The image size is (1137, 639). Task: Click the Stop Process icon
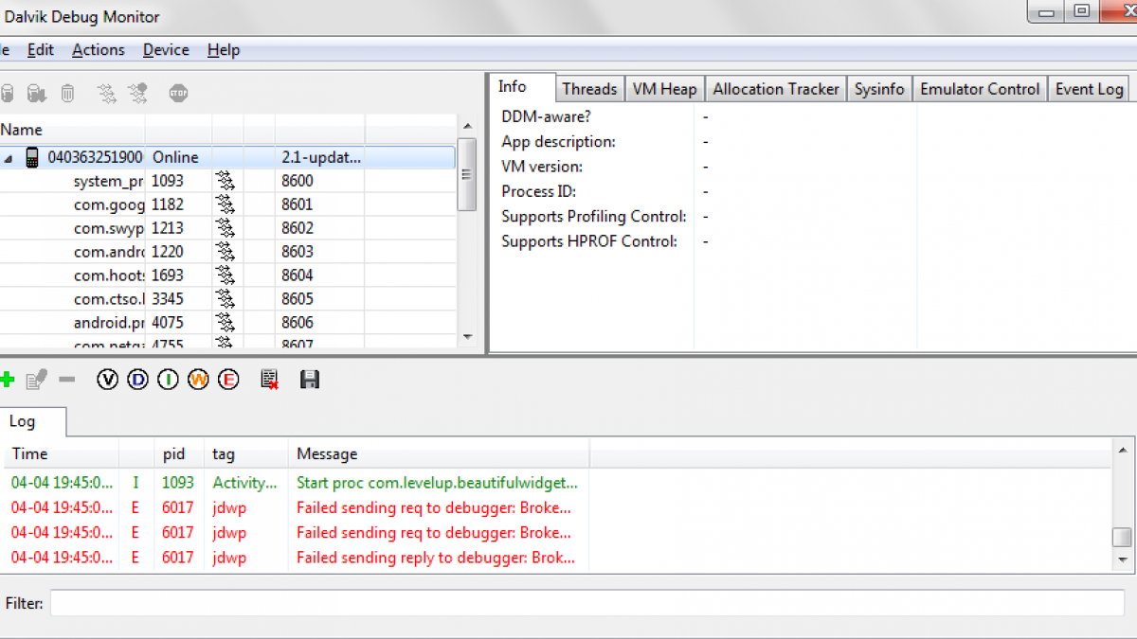click(178, 93)
